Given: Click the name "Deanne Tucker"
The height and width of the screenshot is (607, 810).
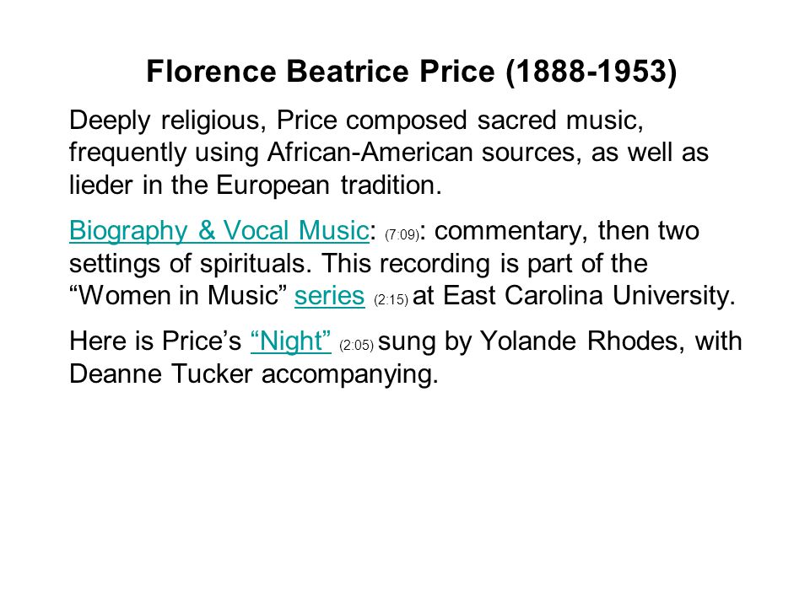Looking at the screenshot, I should 161,373.
